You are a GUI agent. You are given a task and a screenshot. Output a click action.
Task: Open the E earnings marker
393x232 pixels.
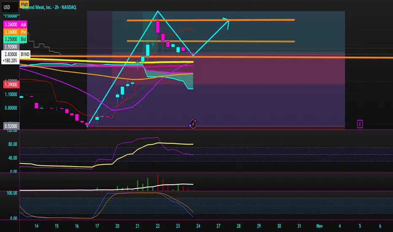(360, 124)
